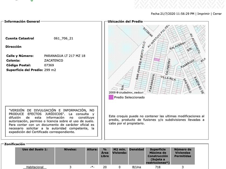Click the VILLA RICA street label on map

[168, 78]
